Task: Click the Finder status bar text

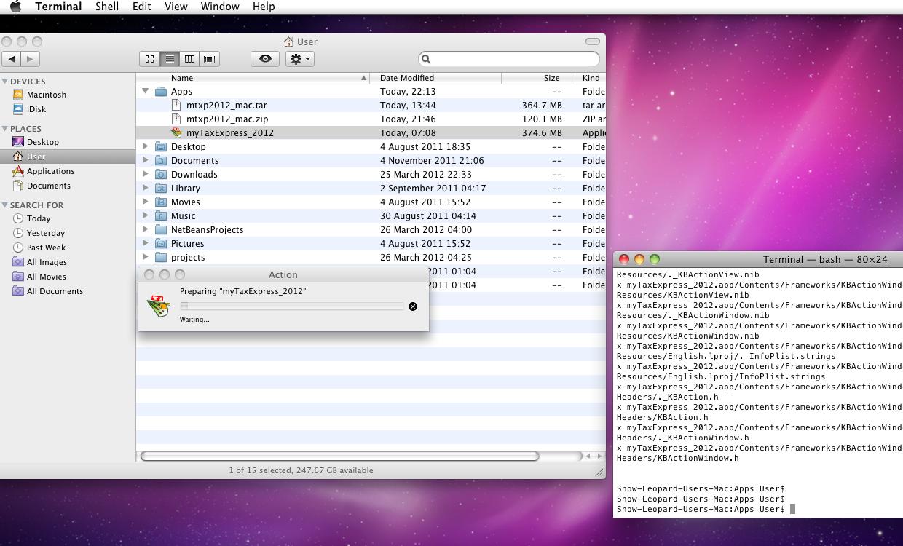Action: (x=301, y=470)
